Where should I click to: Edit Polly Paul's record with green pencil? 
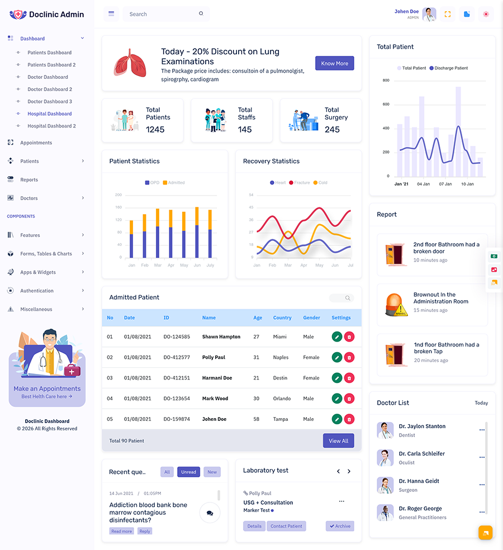[337, 357]
